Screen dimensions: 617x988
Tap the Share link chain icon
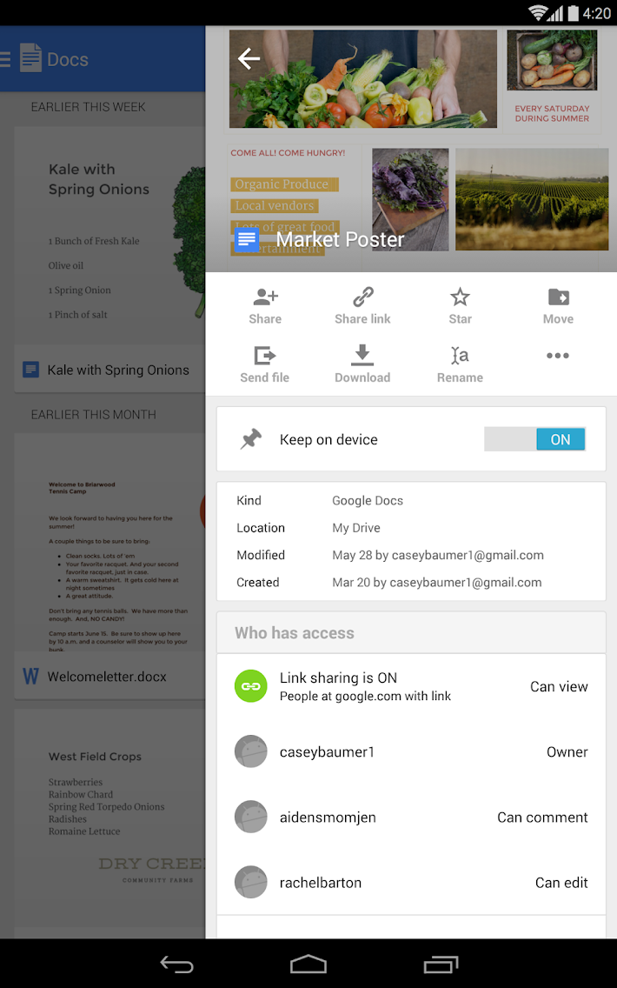(362, 297)
